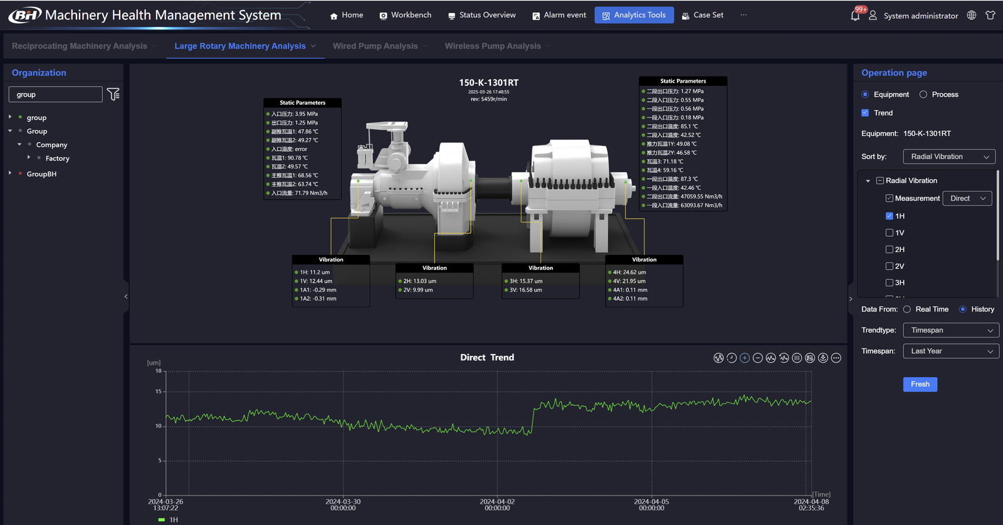Viewport: 1003px width, 525px height.
Task: Switch to Wired Pump Analysis tab
Action: coord(375,46)
